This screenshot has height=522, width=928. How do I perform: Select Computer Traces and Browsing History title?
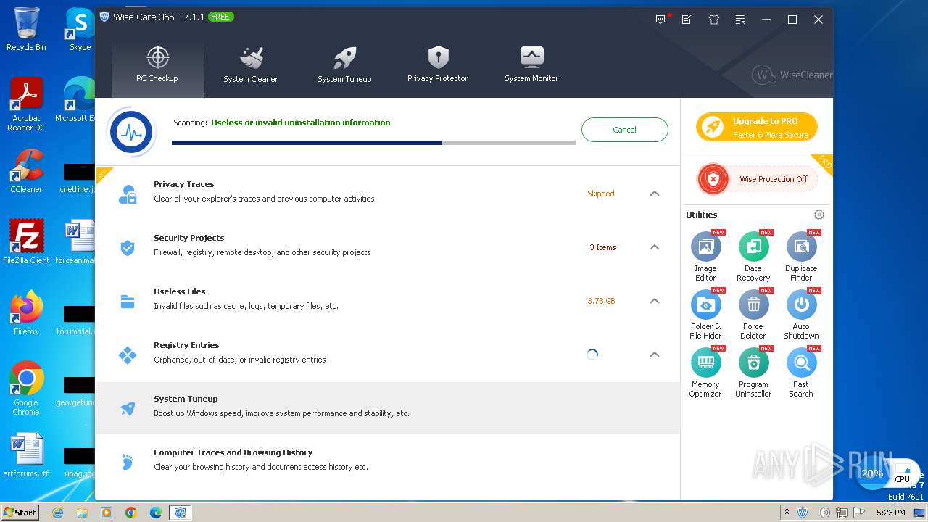233,452
